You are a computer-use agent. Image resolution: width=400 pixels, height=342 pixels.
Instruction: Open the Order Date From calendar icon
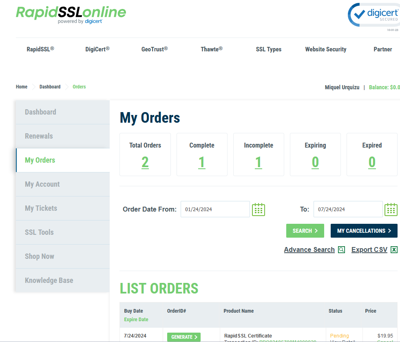point(259,210)
